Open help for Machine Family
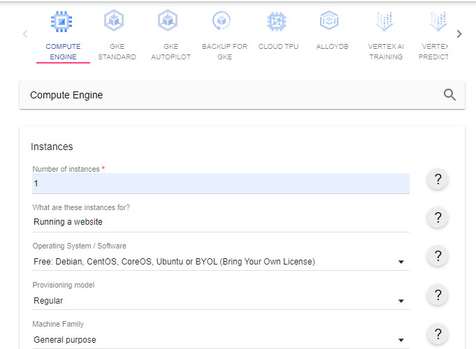The height and width of the screenshot is (349, 476). pos(438,334)
